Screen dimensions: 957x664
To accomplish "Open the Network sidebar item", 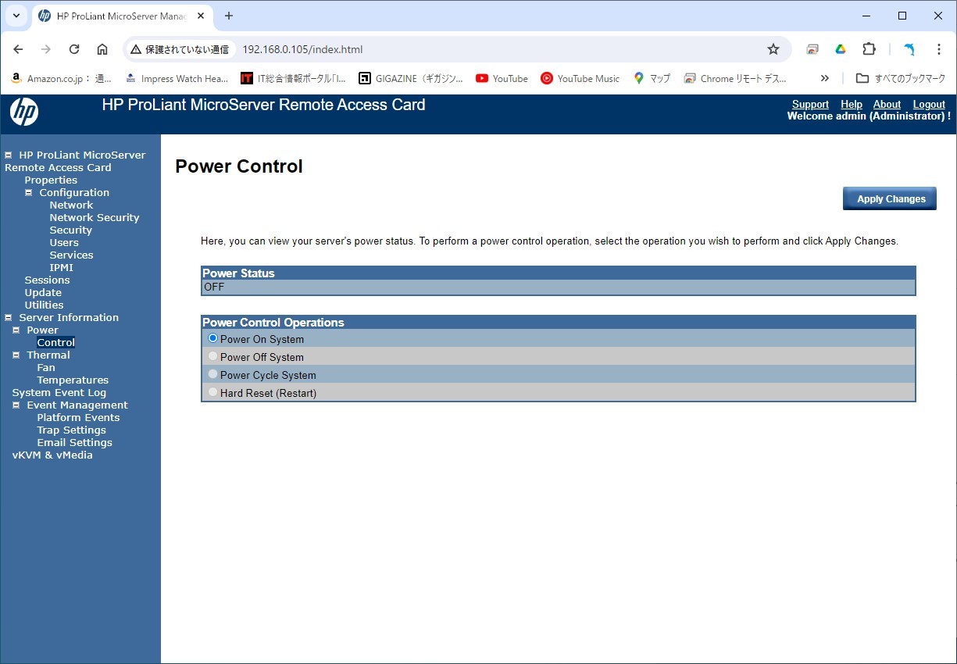I will coord(71,205).
